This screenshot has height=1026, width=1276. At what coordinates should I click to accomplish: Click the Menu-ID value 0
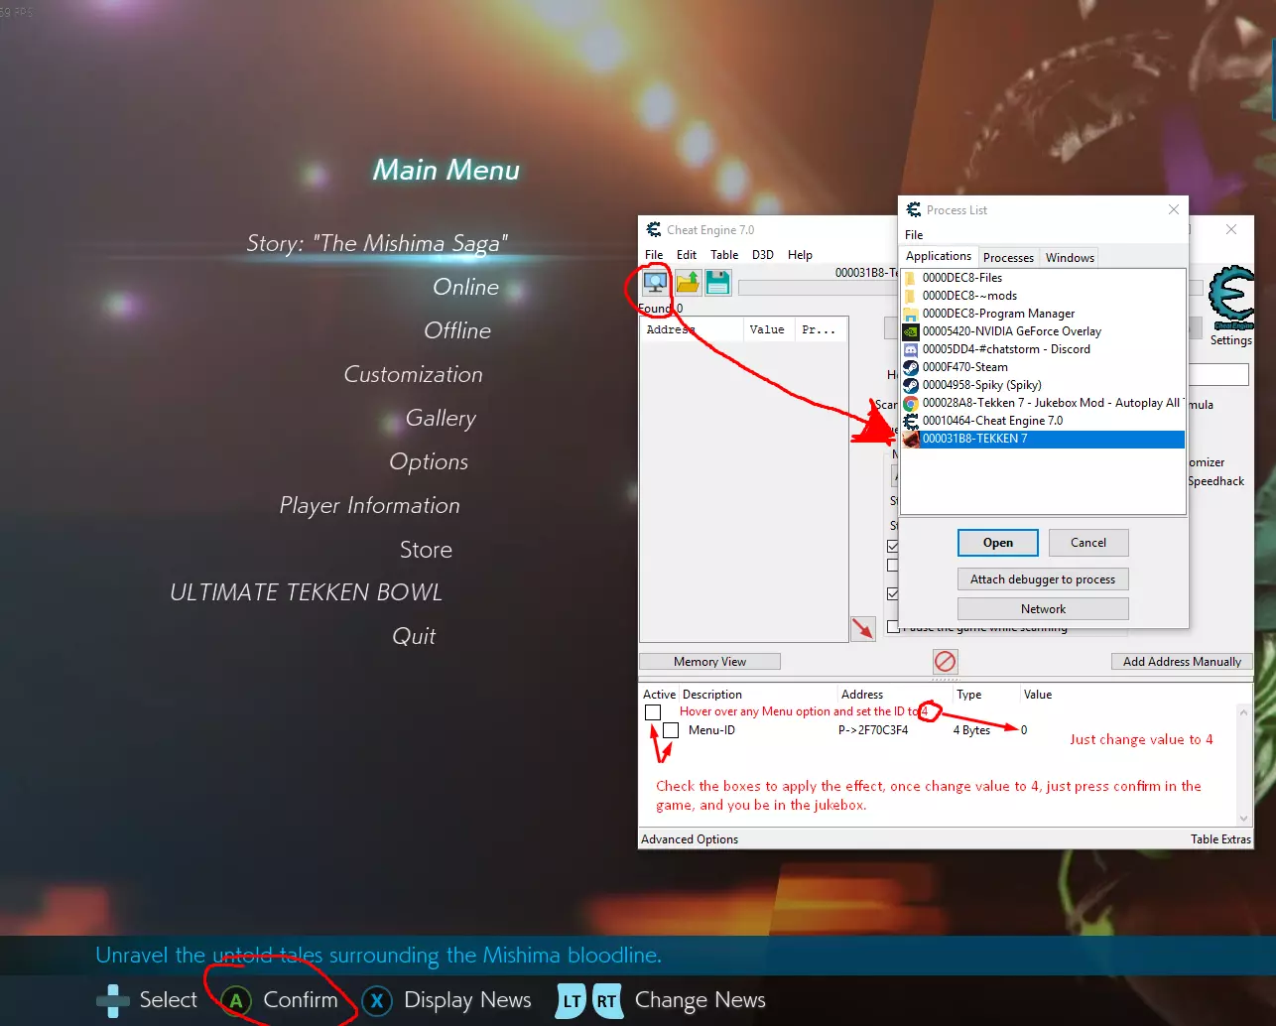[x=1024, y=730]
